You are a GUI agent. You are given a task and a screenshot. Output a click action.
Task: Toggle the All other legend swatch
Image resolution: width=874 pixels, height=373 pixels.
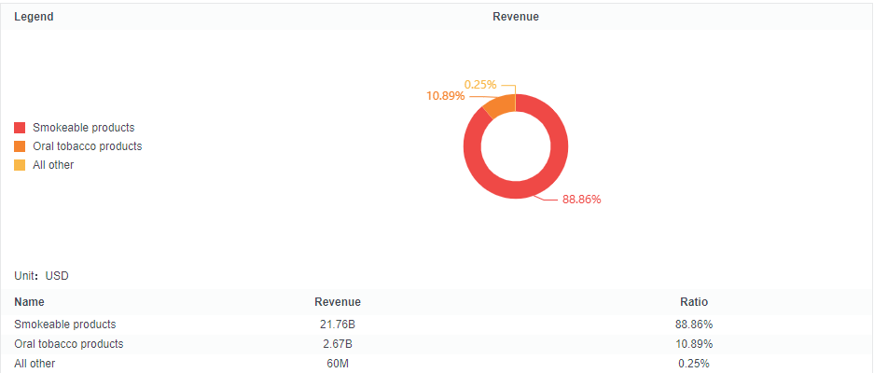(20, 165)
